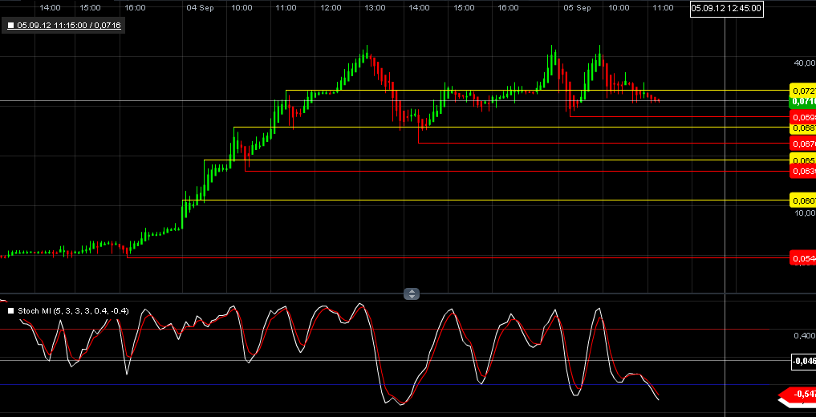
Task: Select the yellow 0,065 price level tag
Action: [x=803, y=160]
